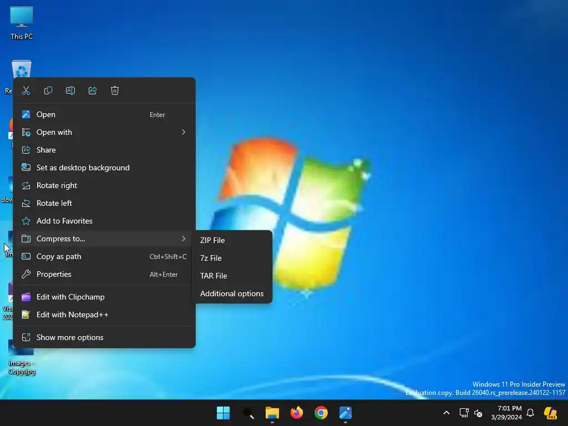Click the network status tray icon
The height and width of the screenshot is (426, 568).
point(464,413)
